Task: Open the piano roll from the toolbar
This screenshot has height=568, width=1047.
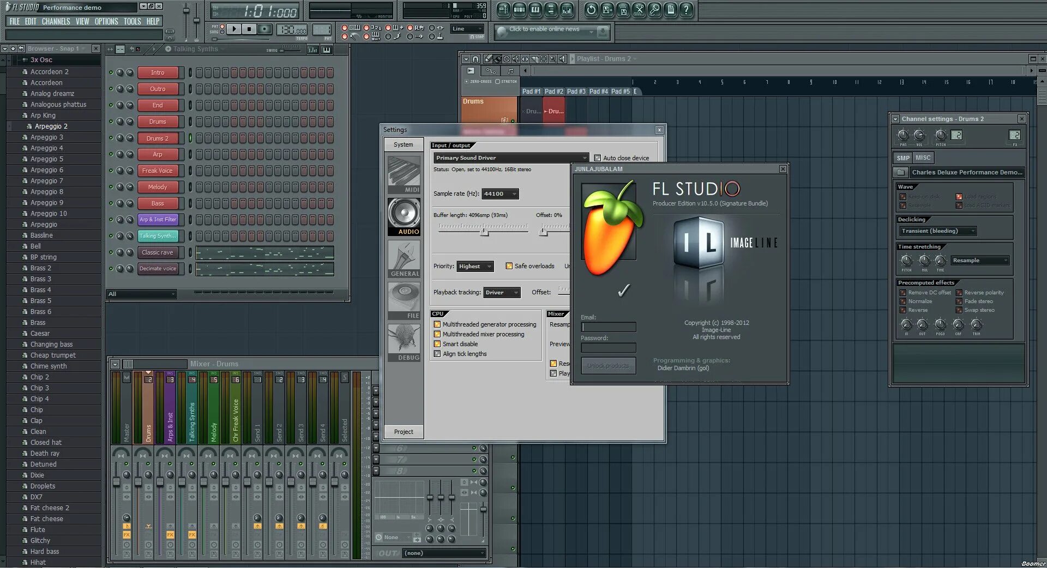Action: coord(535,9)
